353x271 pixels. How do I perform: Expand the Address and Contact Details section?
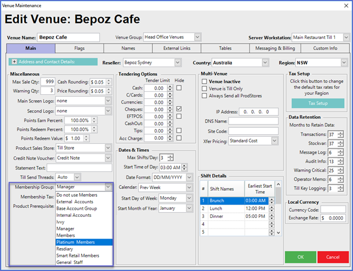pos(14,62)
